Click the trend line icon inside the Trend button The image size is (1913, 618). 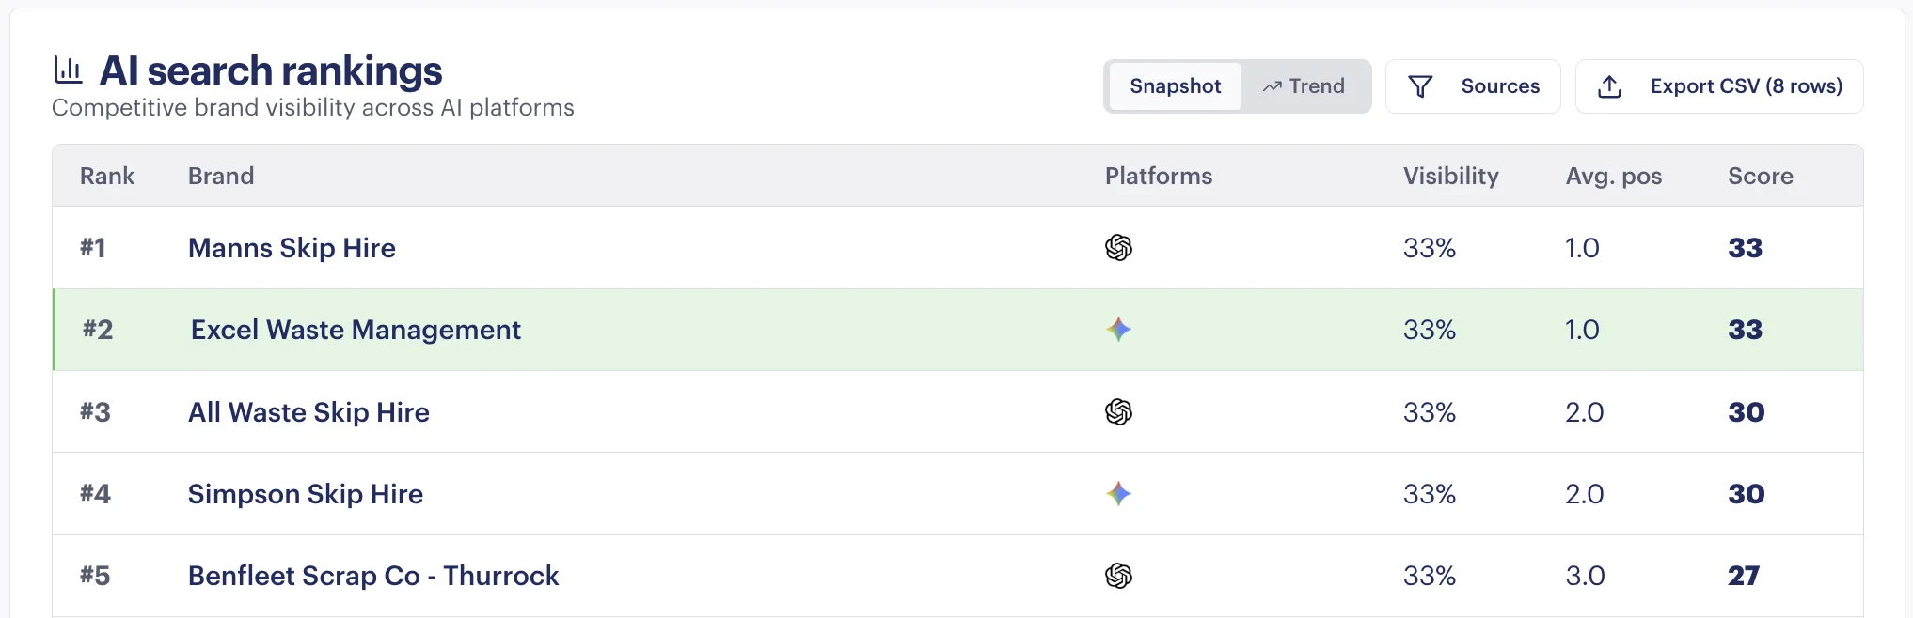1273,85
